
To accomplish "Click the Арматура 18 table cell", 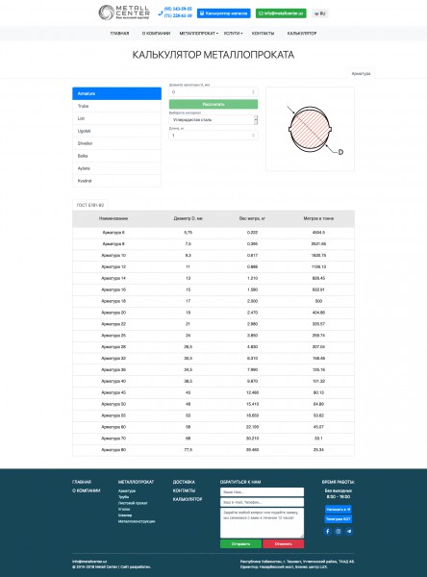I will click(x=113, y=301).
